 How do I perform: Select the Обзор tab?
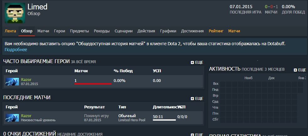(27, 31)
